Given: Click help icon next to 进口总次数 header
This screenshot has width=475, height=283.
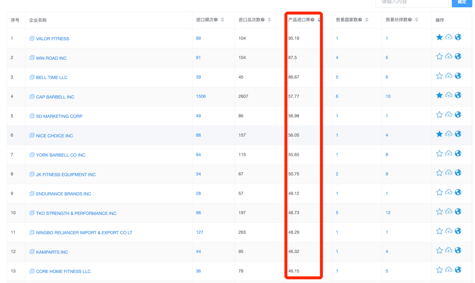Looking at the screenshot, I should click(x=263, y=20).
